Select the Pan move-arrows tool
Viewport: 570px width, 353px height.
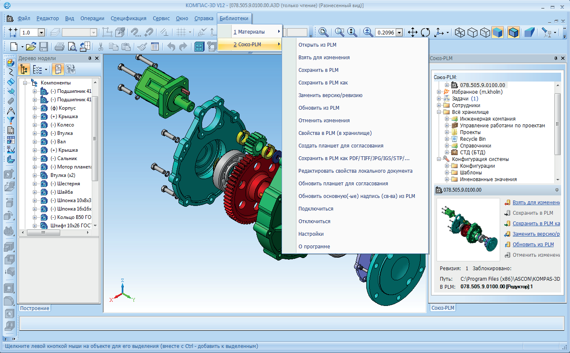(x=413, y=32)
